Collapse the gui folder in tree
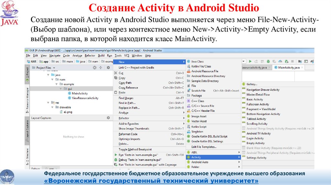The width and height of the screenshot is (331, 185). coord(60,89)
